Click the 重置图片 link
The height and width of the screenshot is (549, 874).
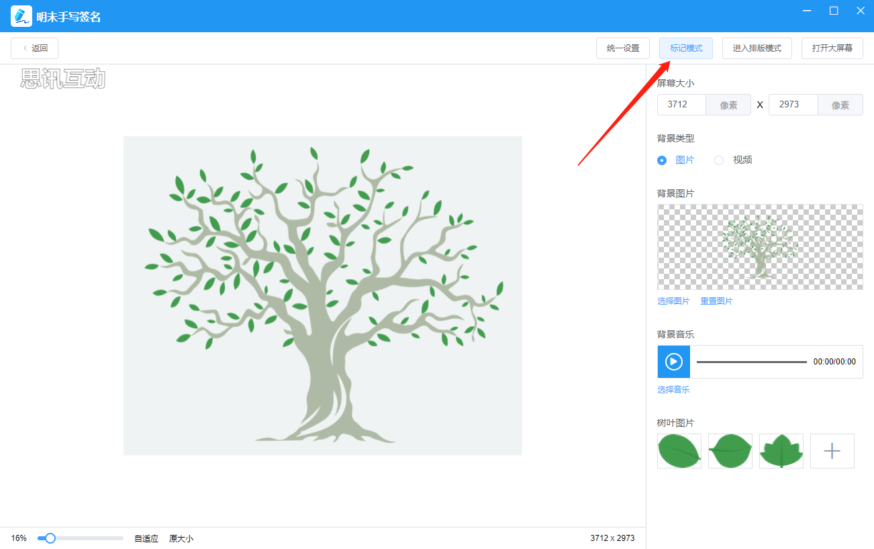click(x=716, y=301)
